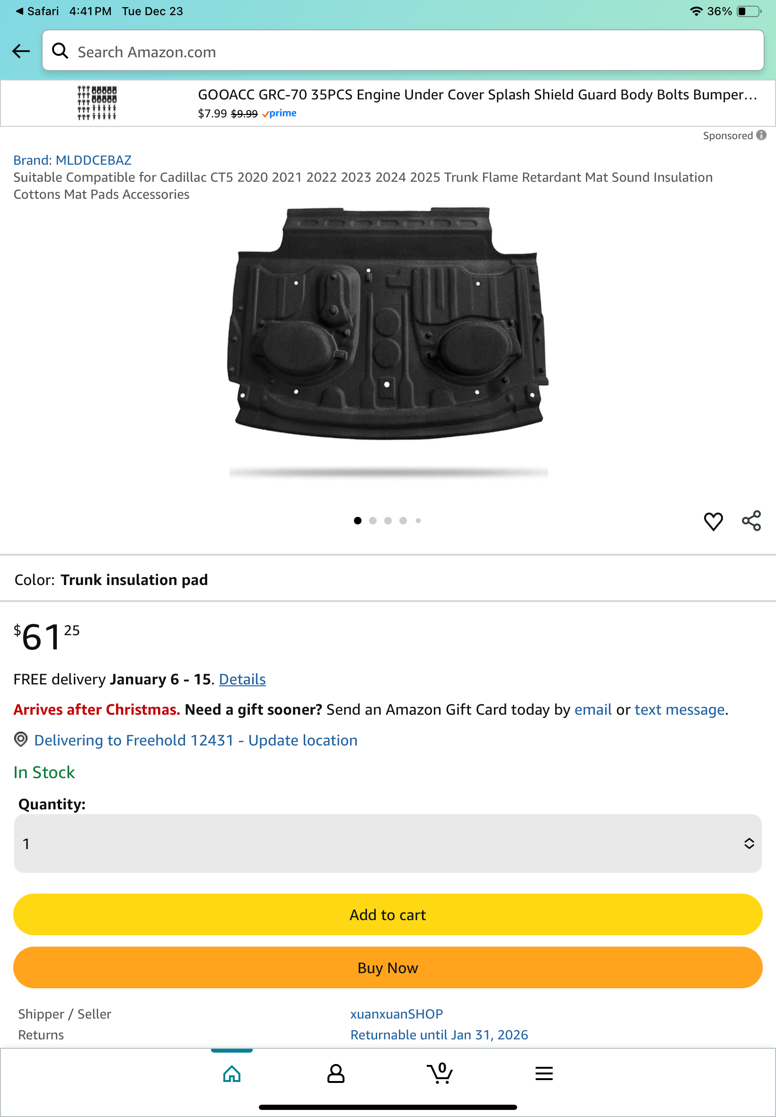Screen dimensions: 776x1117
Task: Tap the share icon
Action: (x=751, y=521)
